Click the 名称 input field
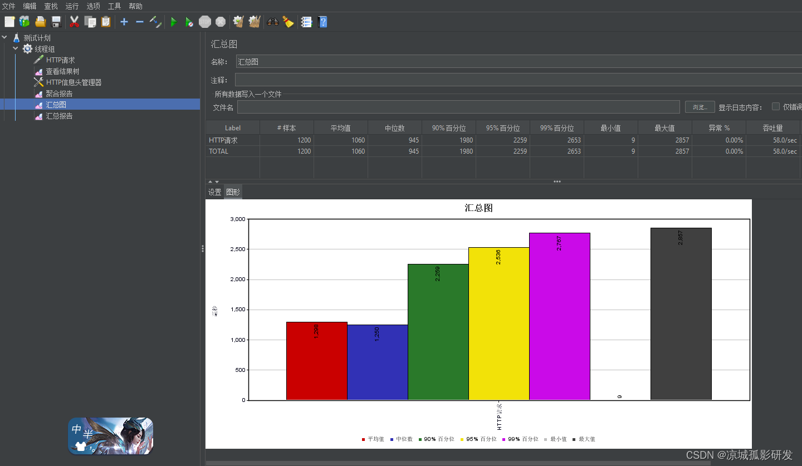The image size is (802, 466). (519, 62)
